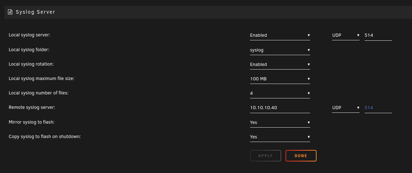This screenshot has height=173, width=412.
Task: Open the maximum file size 100 MB dropdown
Action: click(x=280, y=79)
